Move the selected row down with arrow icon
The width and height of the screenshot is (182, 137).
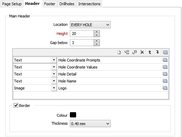pyautogui.click(x=158, y=52)
